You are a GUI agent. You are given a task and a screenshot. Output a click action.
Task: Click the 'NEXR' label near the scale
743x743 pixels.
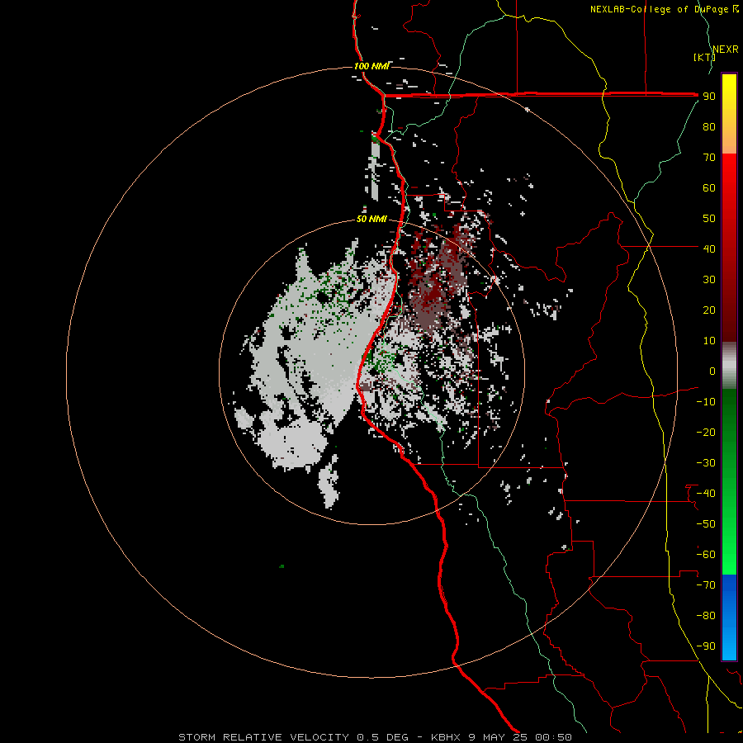[725, 50]
